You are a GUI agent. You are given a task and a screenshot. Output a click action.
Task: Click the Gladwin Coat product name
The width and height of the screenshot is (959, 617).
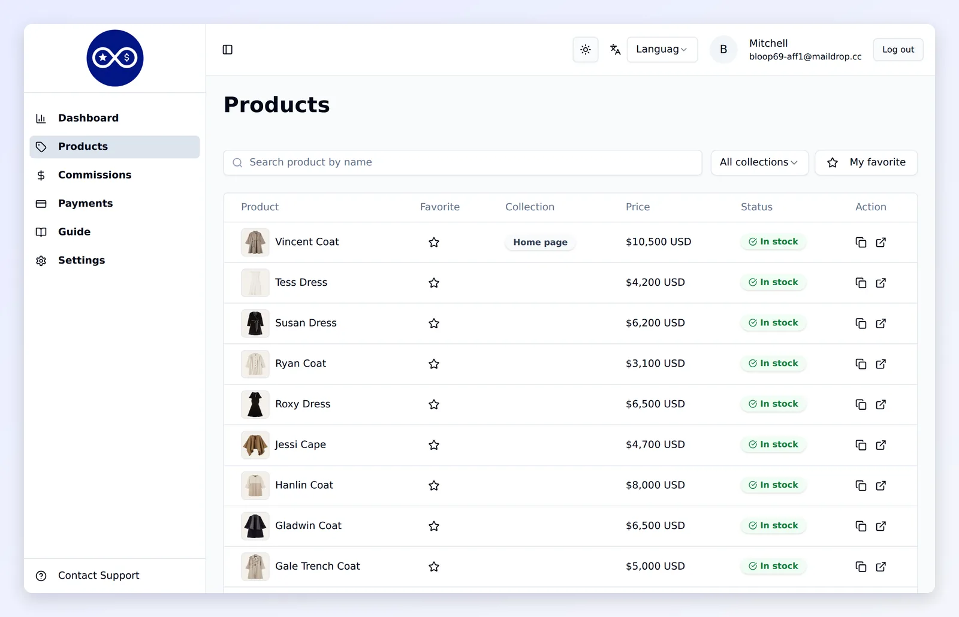pos(308,525)
